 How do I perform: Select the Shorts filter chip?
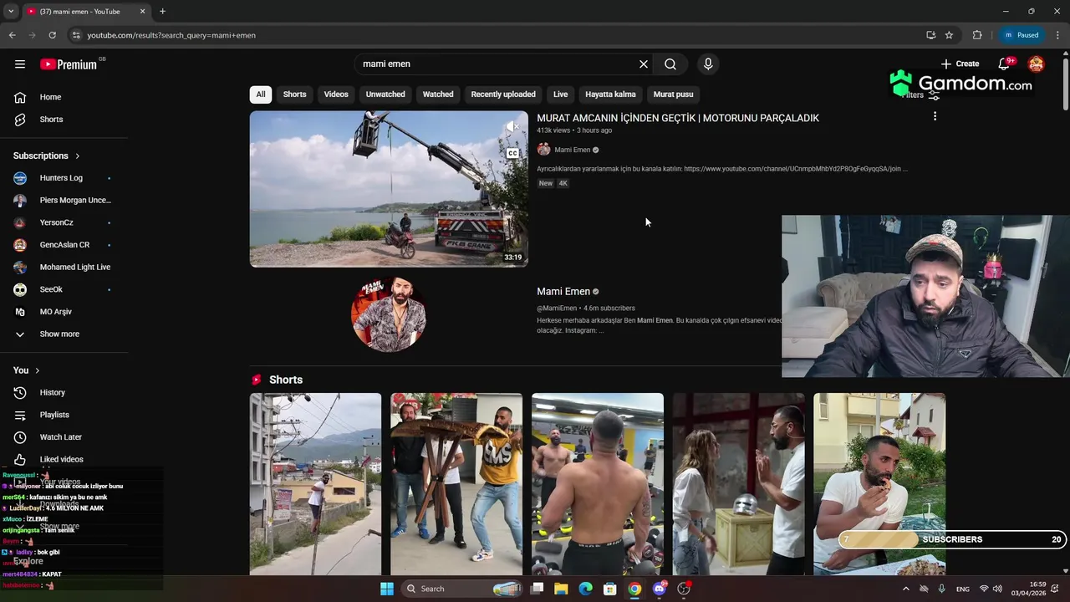click(294, 94)
